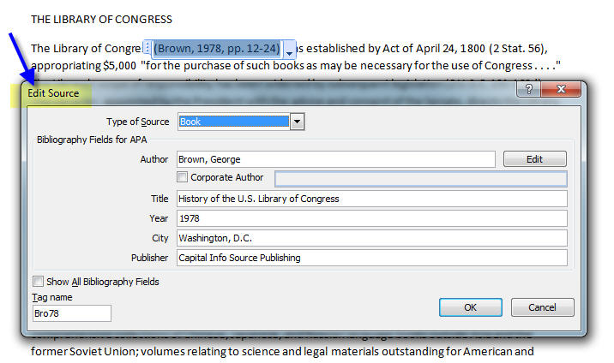Check Show All Bibliography Fields
Image resolution: width=614 pixels, height=363 pixels.
38,282
